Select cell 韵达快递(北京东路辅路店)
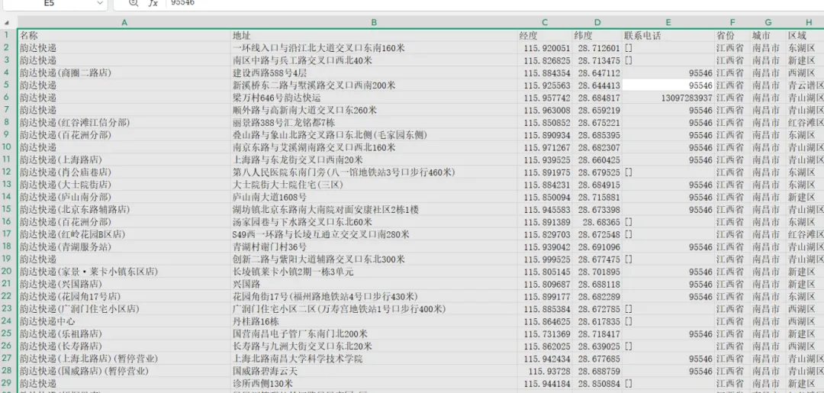This screenshot has height=393, width=824. click(124, 210)
